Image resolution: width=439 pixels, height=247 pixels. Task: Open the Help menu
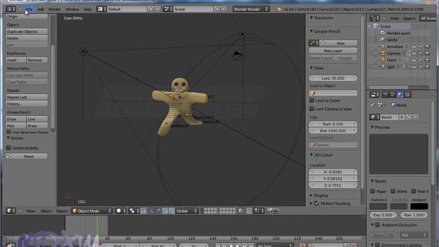[x=88, y=9]
